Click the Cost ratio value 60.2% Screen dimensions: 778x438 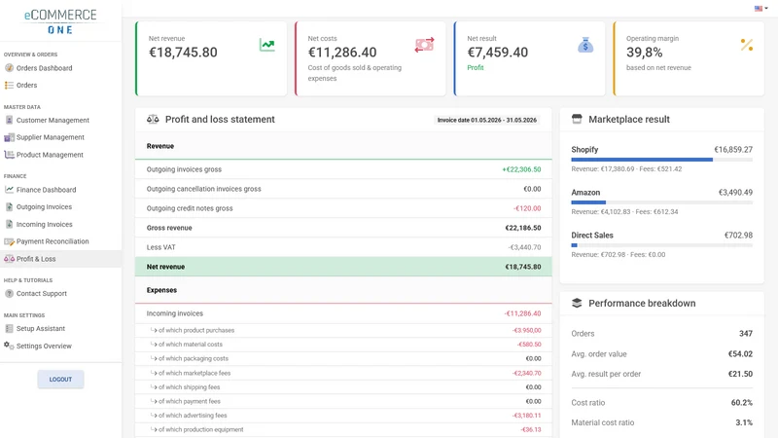742,403
